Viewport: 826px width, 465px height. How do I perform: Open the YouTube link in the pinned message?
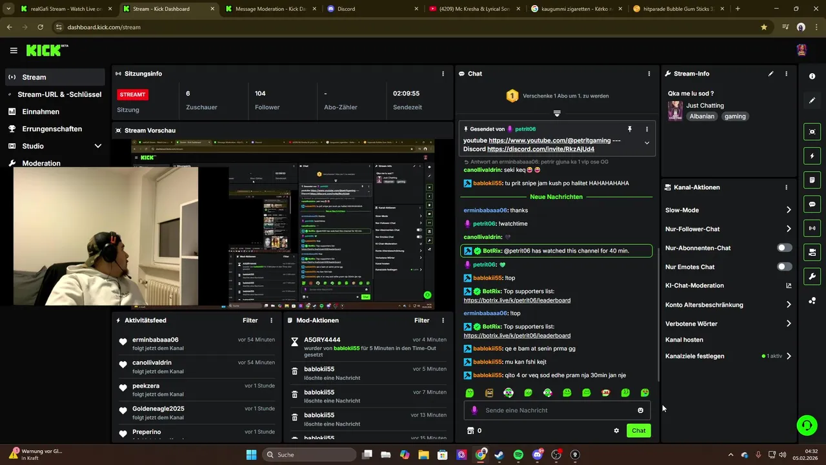pyautogui.click(x=549, y=140)
